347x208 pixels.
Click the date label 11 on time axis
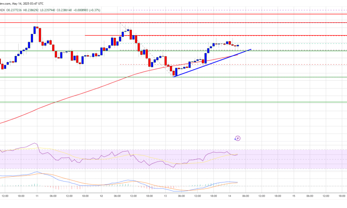click(x=37, y=196)
